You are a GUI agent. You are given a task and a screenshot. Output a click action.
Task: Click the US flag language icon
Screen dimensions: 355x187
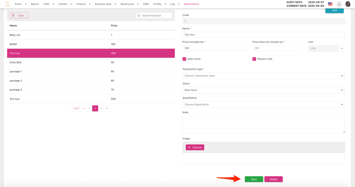330,4
